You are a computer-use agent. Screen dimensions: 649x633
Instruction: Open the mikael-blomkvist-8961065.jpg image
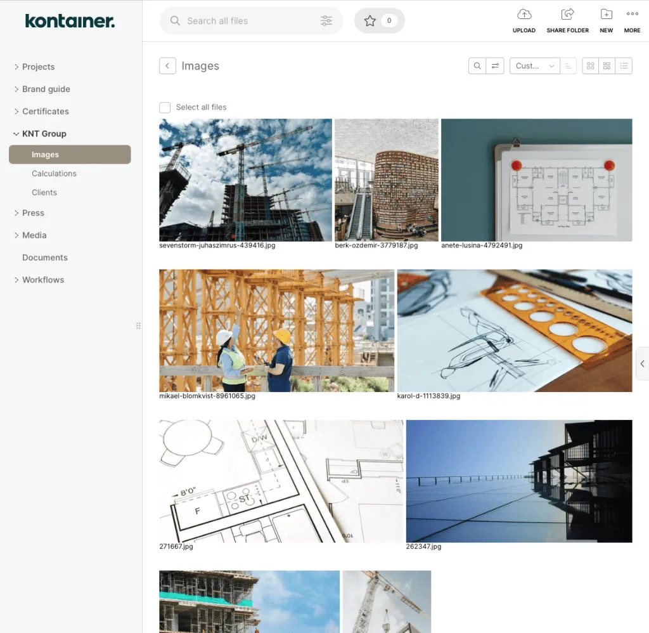pyautogui.click(x=276, y=330)
